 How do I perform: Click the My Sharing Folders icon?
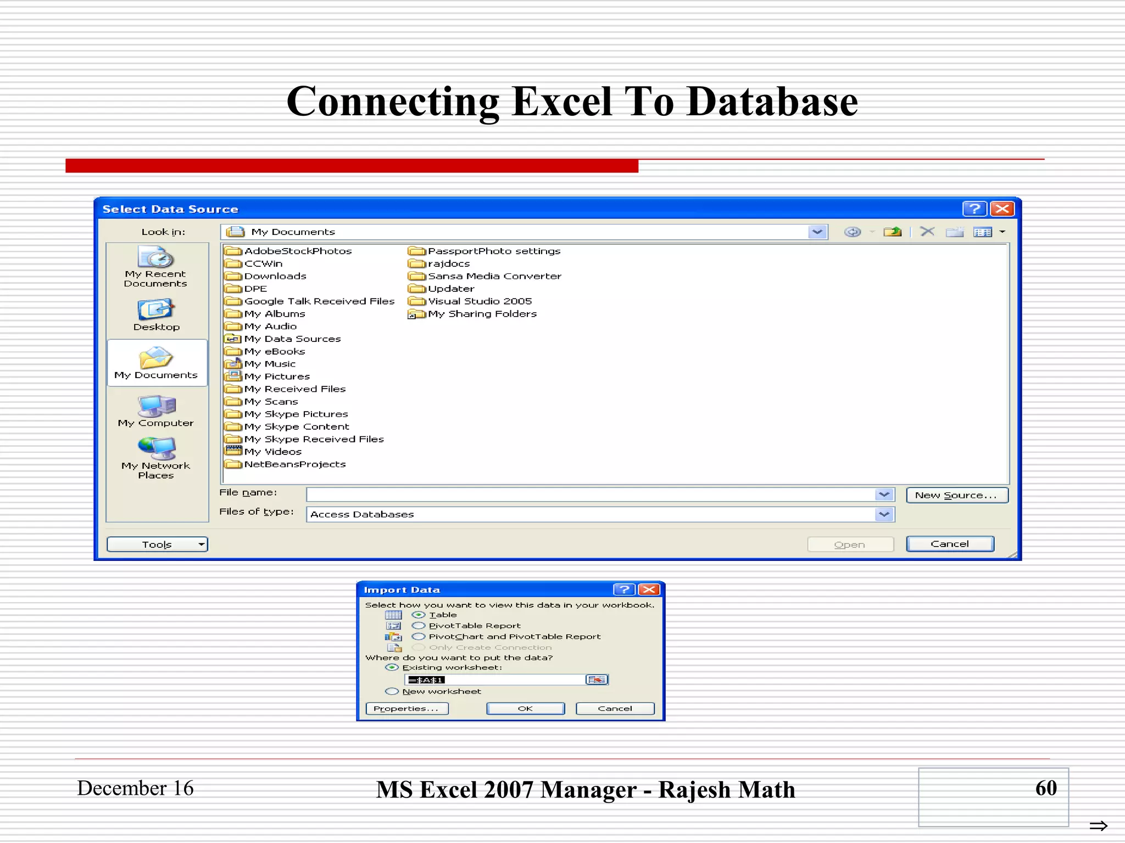click(417, 314)
